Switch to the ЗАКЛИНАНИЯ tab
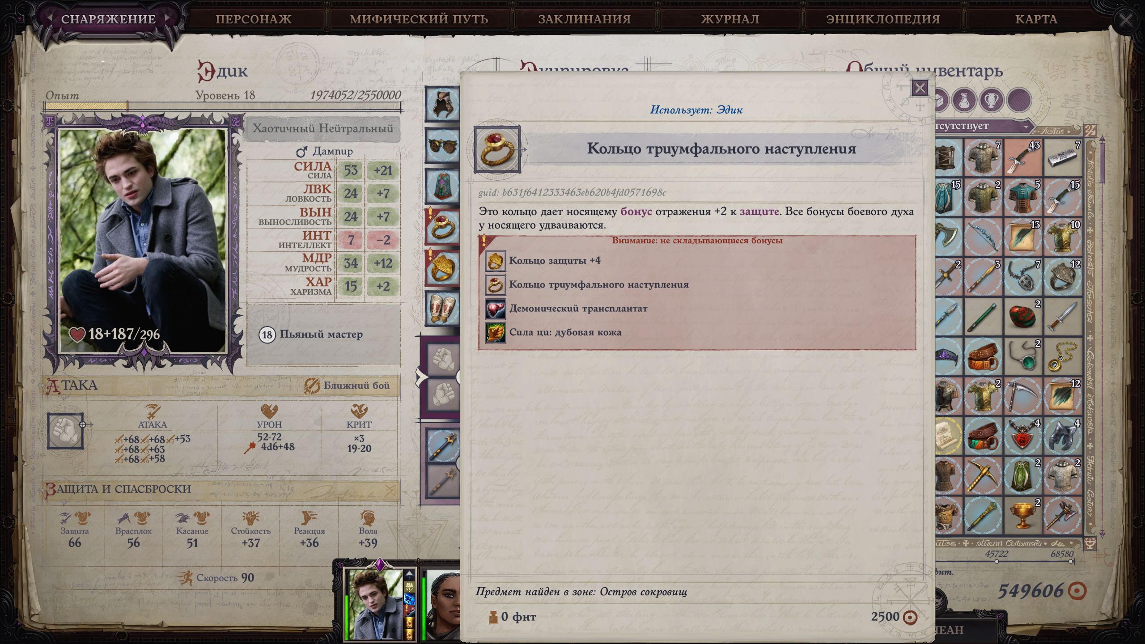The width and height of the screenshot is (1145, 644). 584,19
